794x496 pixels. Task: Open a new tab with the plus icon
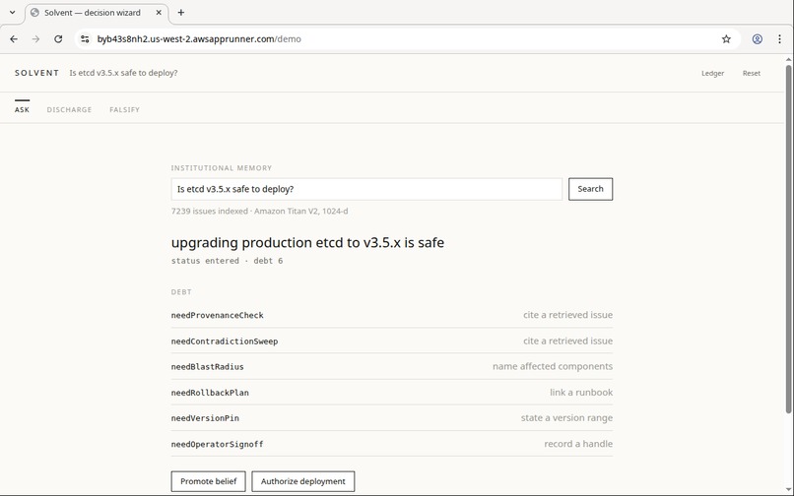click(181, 13)
